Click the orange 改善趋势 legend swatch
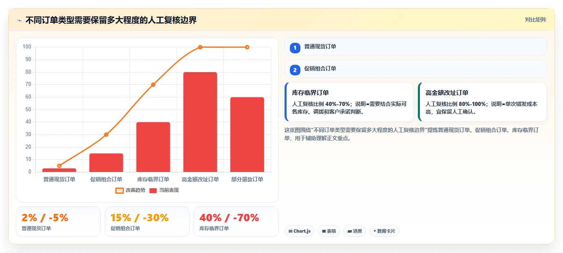This screenshot has height=253, width=563. (x=119, y=190)
